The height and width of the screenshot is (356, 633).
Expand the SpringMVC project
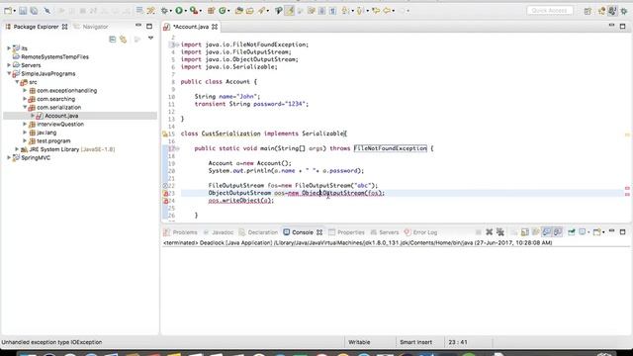point(9,157)
